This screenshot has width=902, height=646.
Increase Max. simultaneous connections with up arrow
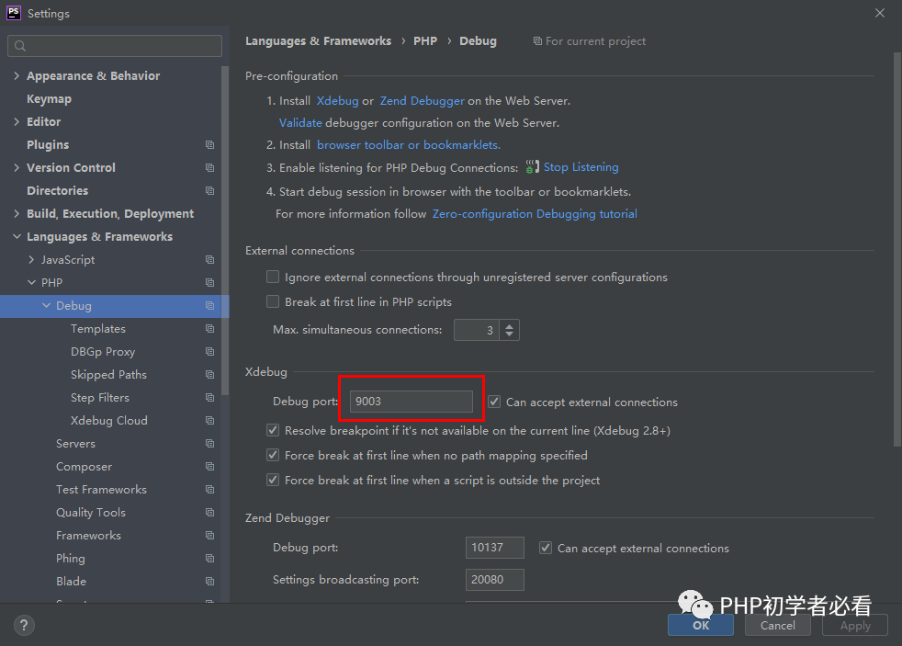[x=509, y=325]
